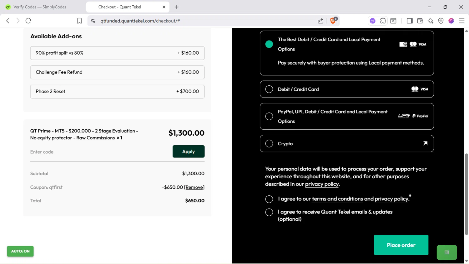469x264 pixels.
Task: Open the privacy policy link in data notice
Action: 322,184
